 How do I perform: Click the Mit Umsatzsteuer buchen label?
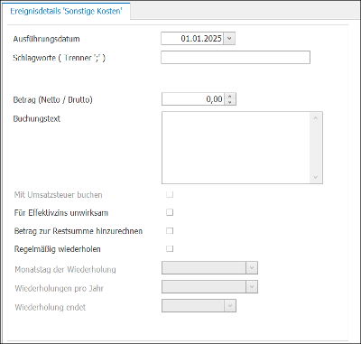pyautogui.click(x=59, y=195)
